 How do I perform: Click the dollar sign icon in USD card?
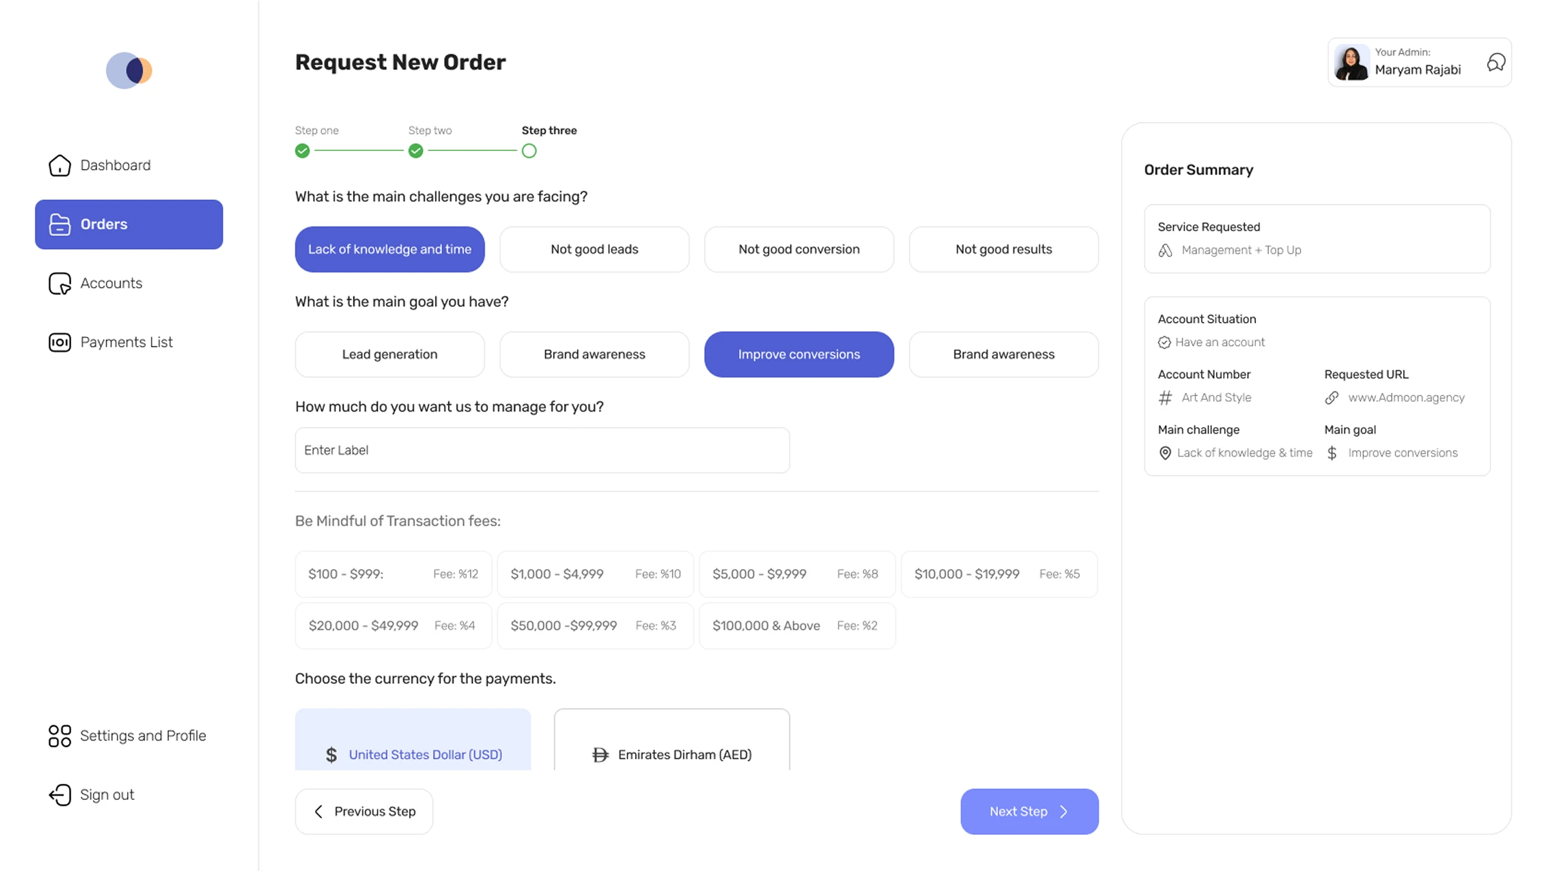331,755
